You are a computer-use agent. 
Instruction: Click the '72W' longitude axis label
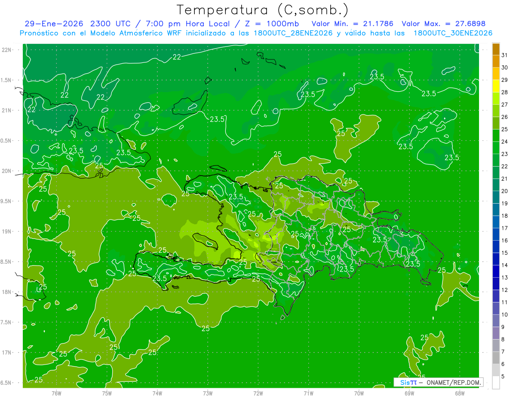coord(258,393)
